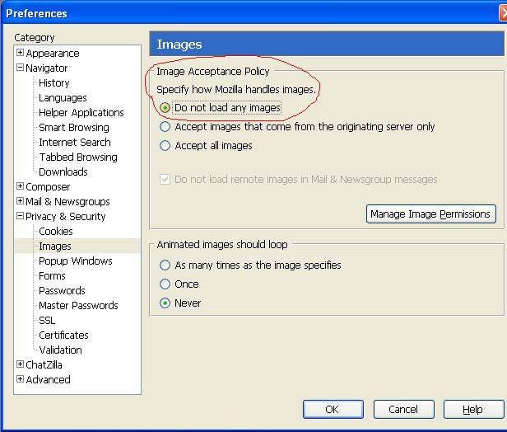
Task: Cancel the Preferences dialog
Action: point(403,410)
